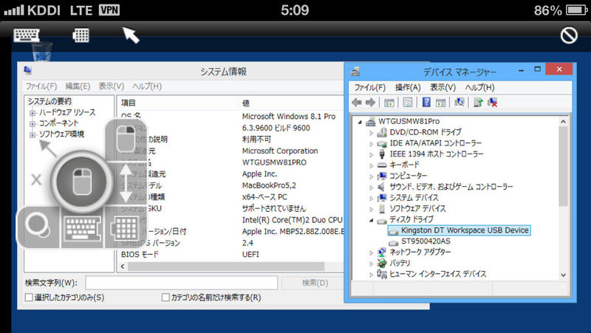Open ファイル(F) menu in システム情報
Viewport: 591px width, 333px height.
click(x=41, y=86)
